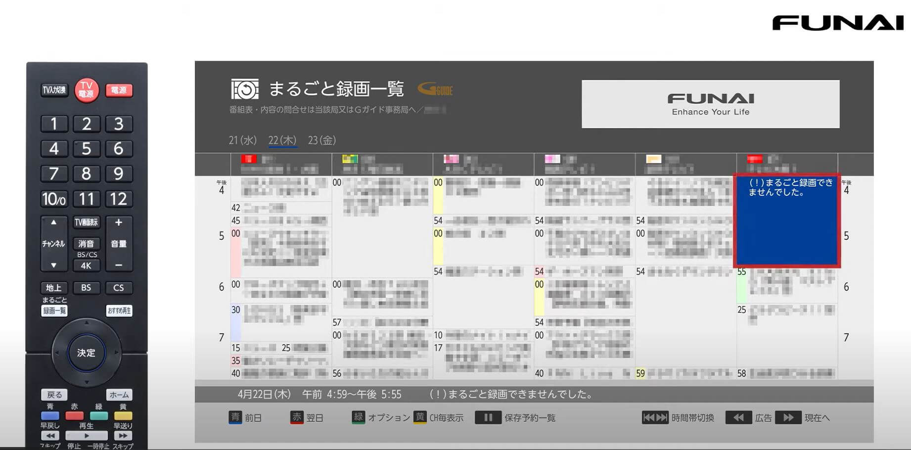Viewport: 911px width, 450px height.
Task: Tap number 5 on the remote keypad
Action: point(87,148)
